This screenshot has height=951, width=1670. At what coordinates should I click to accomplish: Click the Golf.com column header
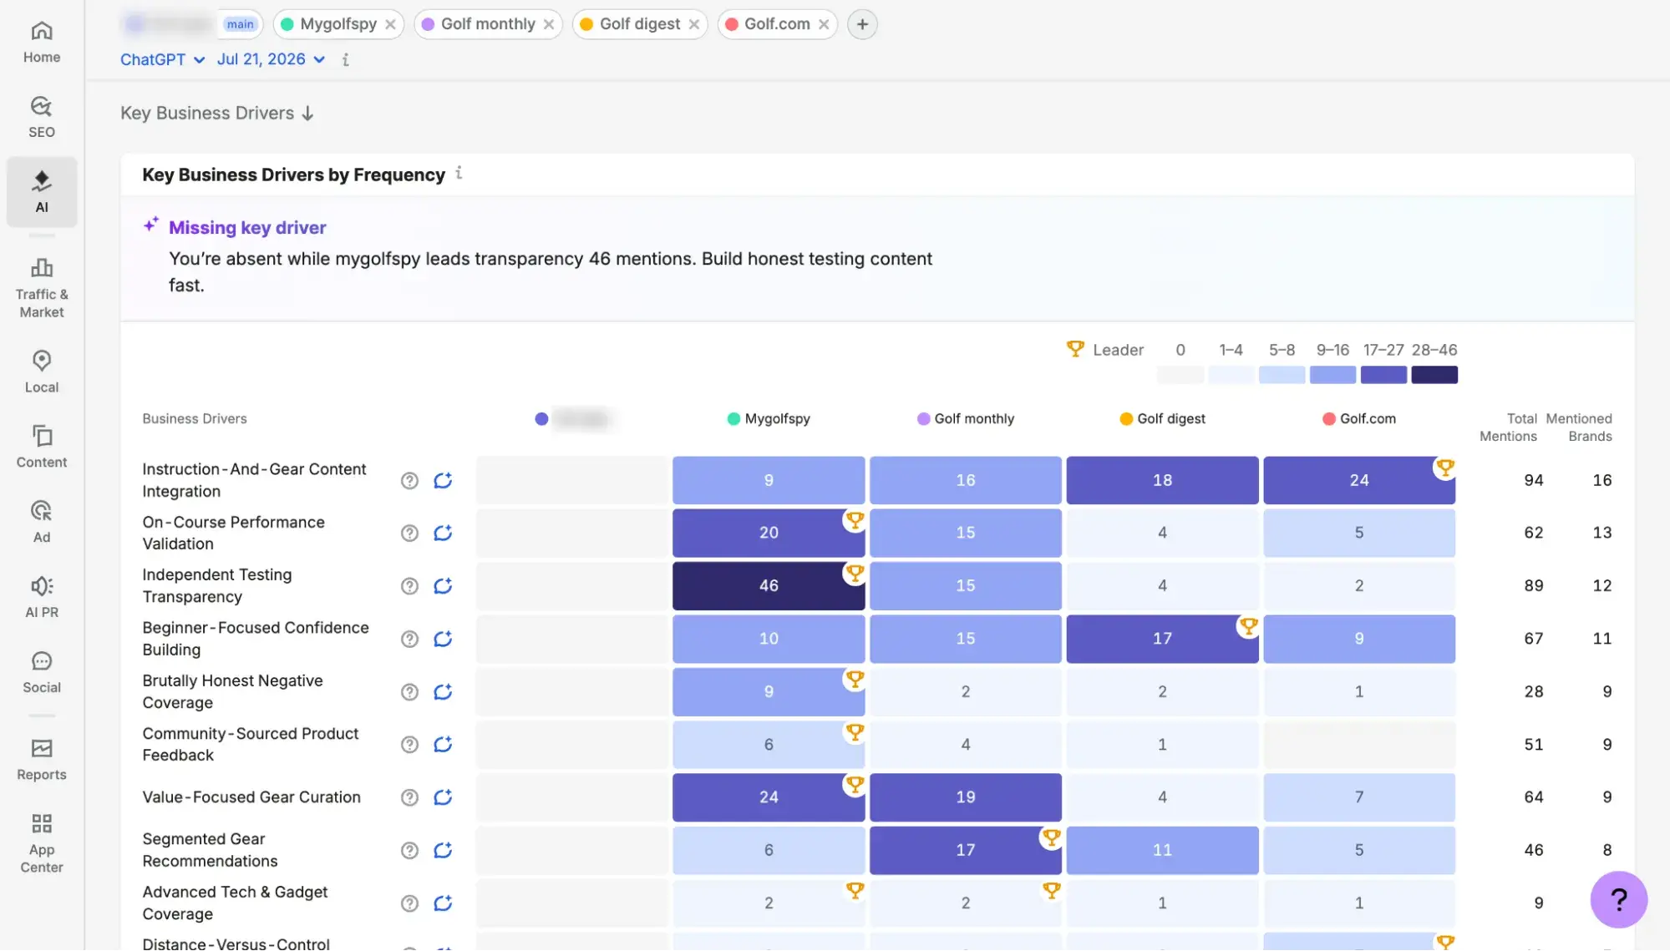pyautogui.click(x=1359, y=418)
